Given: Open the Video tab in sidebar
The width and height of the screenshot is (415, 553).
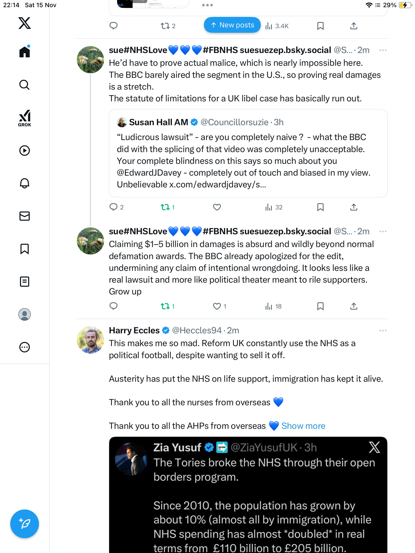Looking at the screenshot, I should click(x=25, y=151).
